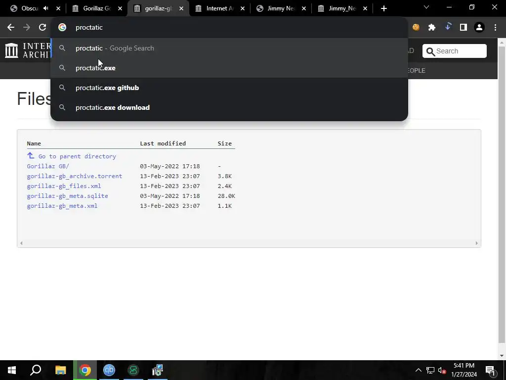Open the gorillaz-gb_files.xml link

click(x=64, y=186)
